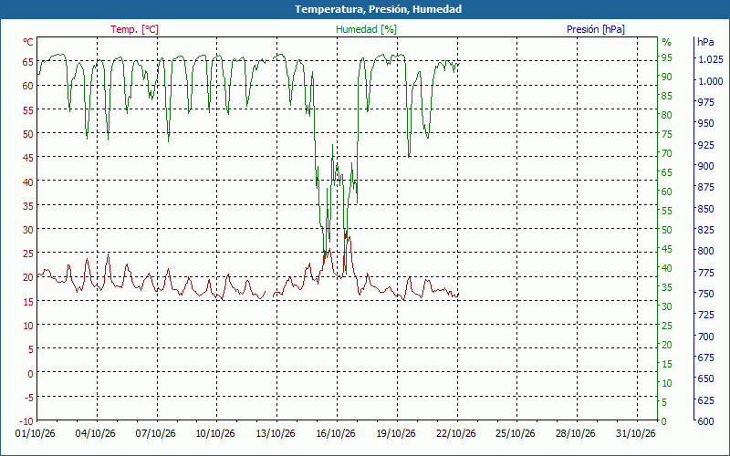The image size is (730, 456).
Task: Click the 01/10/26 date label
Action: click(35, 433)
